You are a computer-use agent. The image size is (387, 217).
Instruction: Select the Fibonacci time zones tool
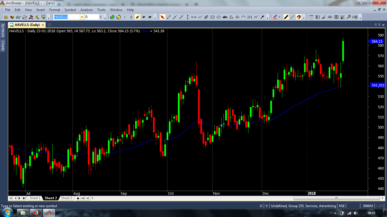[318, 17]
